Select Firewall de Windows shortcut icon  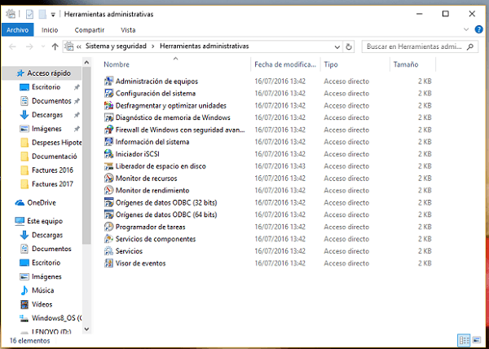point(108,130)
